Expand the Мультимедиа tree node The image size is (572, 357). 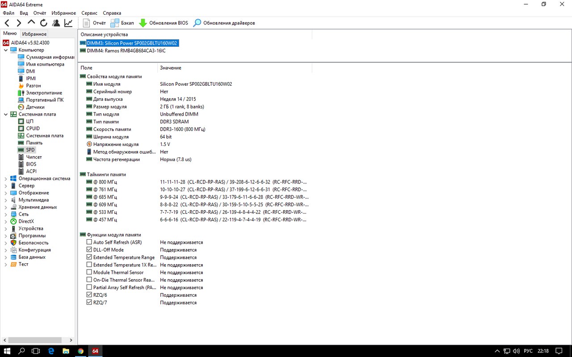(5, 200)
